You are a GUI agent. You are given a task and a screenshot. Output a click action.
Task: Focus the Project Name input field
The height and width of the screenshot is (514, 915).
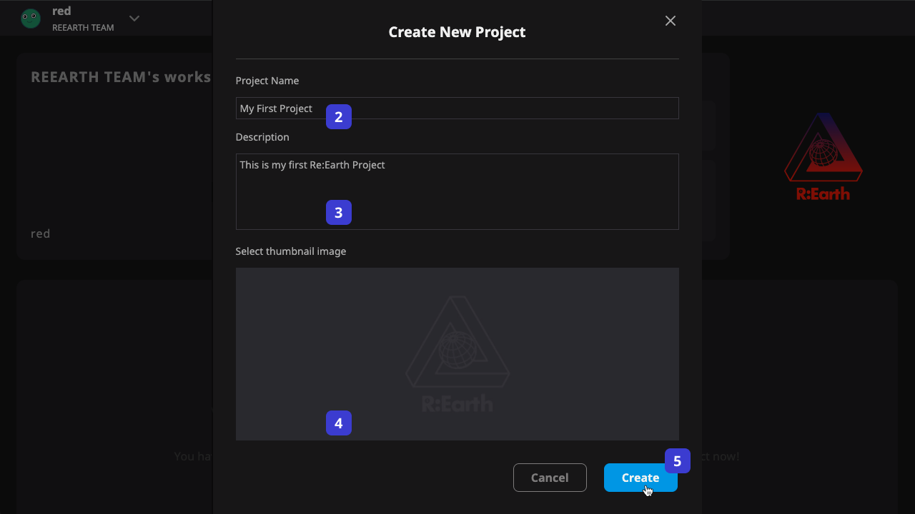[457, 109]
